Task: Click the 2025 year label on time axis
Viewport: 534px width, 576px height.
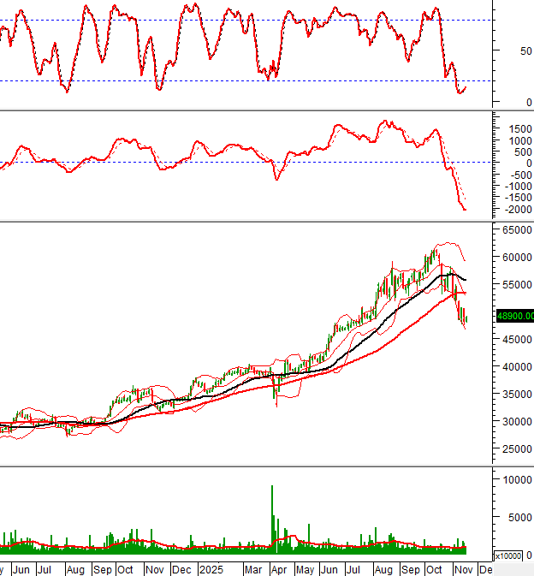Action: pos(211,568)
